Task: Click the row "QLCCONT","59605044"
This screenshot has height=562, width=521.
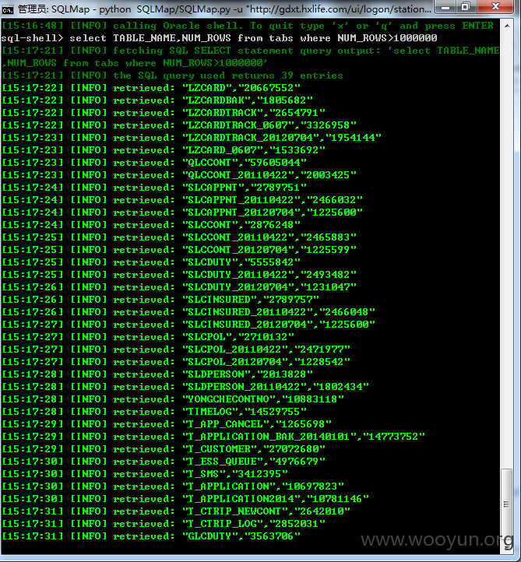Action: (154, 163)
